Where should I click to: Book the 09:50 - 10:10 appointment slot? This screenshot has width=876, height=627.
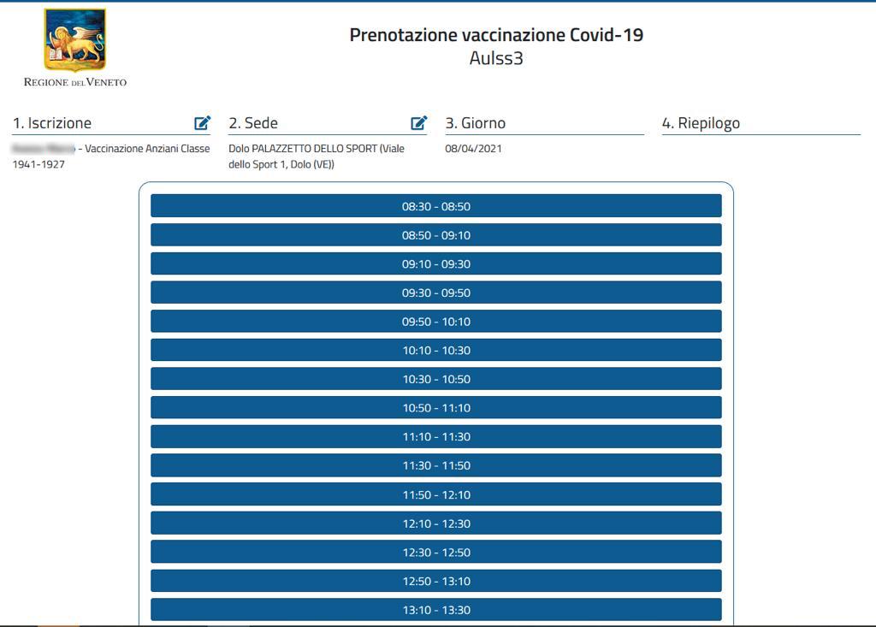click(436, 321)
